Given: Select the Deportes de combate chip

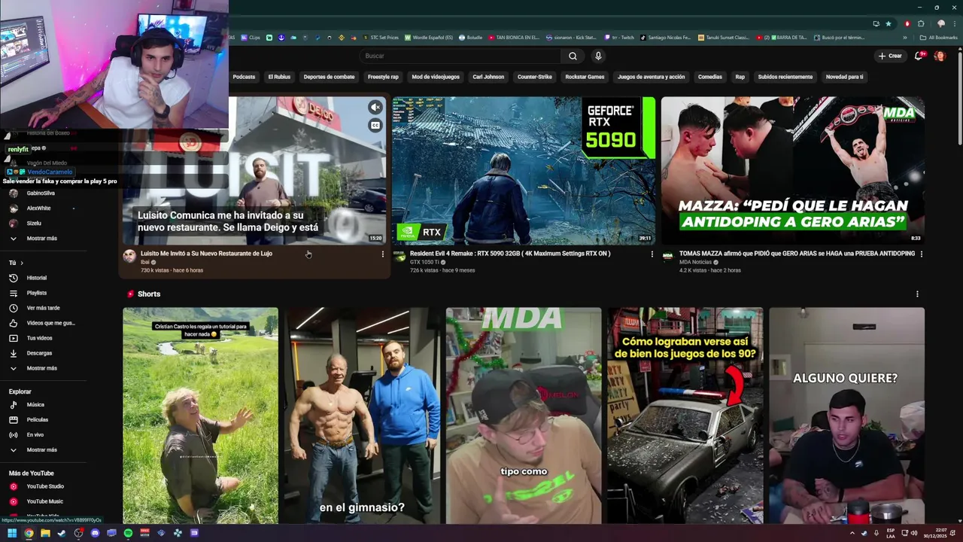Looking at the screenshot, I should [x=329, y=77].
